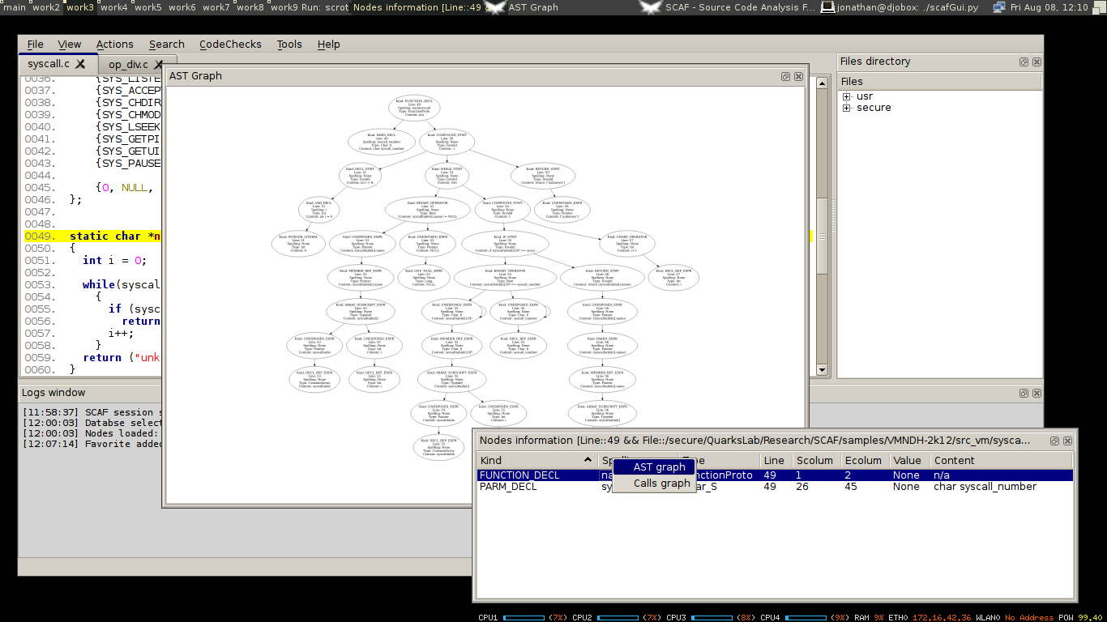This screenshot has height=622, width=1107.
Task: Switch to workspace work2
Action: (46, 7)
